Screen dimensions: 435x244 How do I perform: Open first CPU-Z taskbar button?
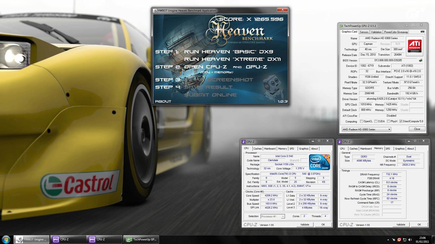point(68,239)
